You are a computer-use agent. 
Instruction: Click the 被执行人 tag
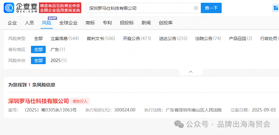[x=80, y=101]
